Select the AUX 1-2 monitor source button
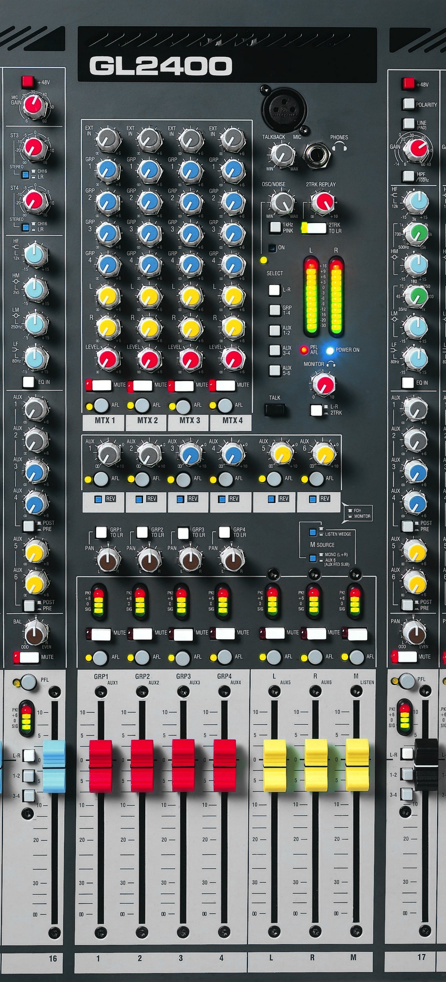Viewport: 446px width, 982px height. [x=275, y=330]
